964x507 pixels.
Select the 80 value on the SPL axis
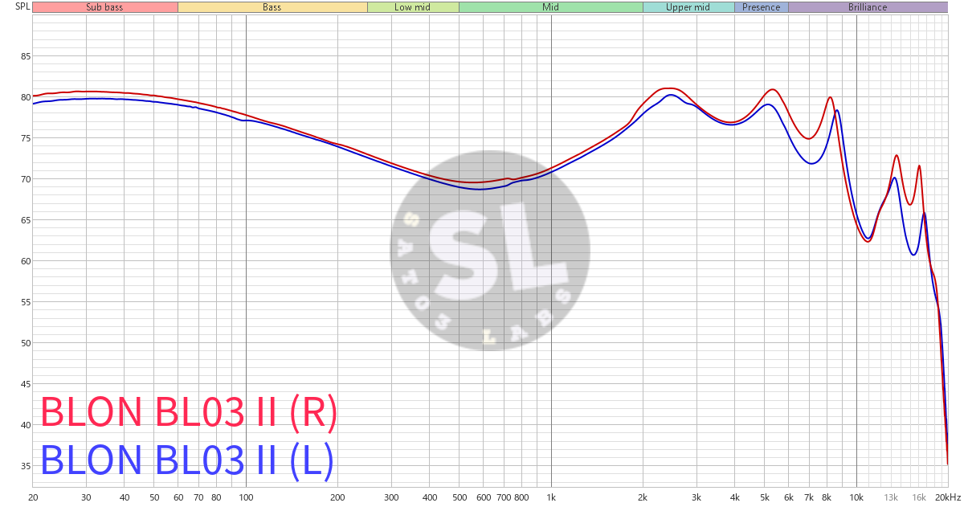point(26,97)
